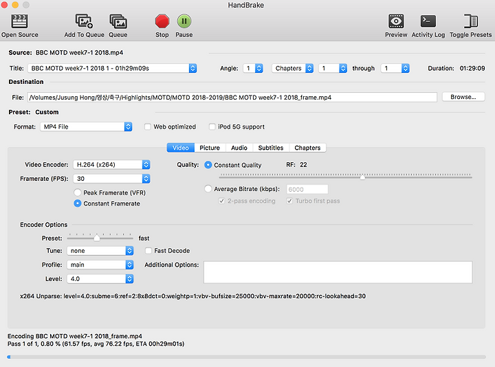Select Peak Framerate (VFR) radio button
This screenshot has height=367, width=495.
tap(77, 192)
